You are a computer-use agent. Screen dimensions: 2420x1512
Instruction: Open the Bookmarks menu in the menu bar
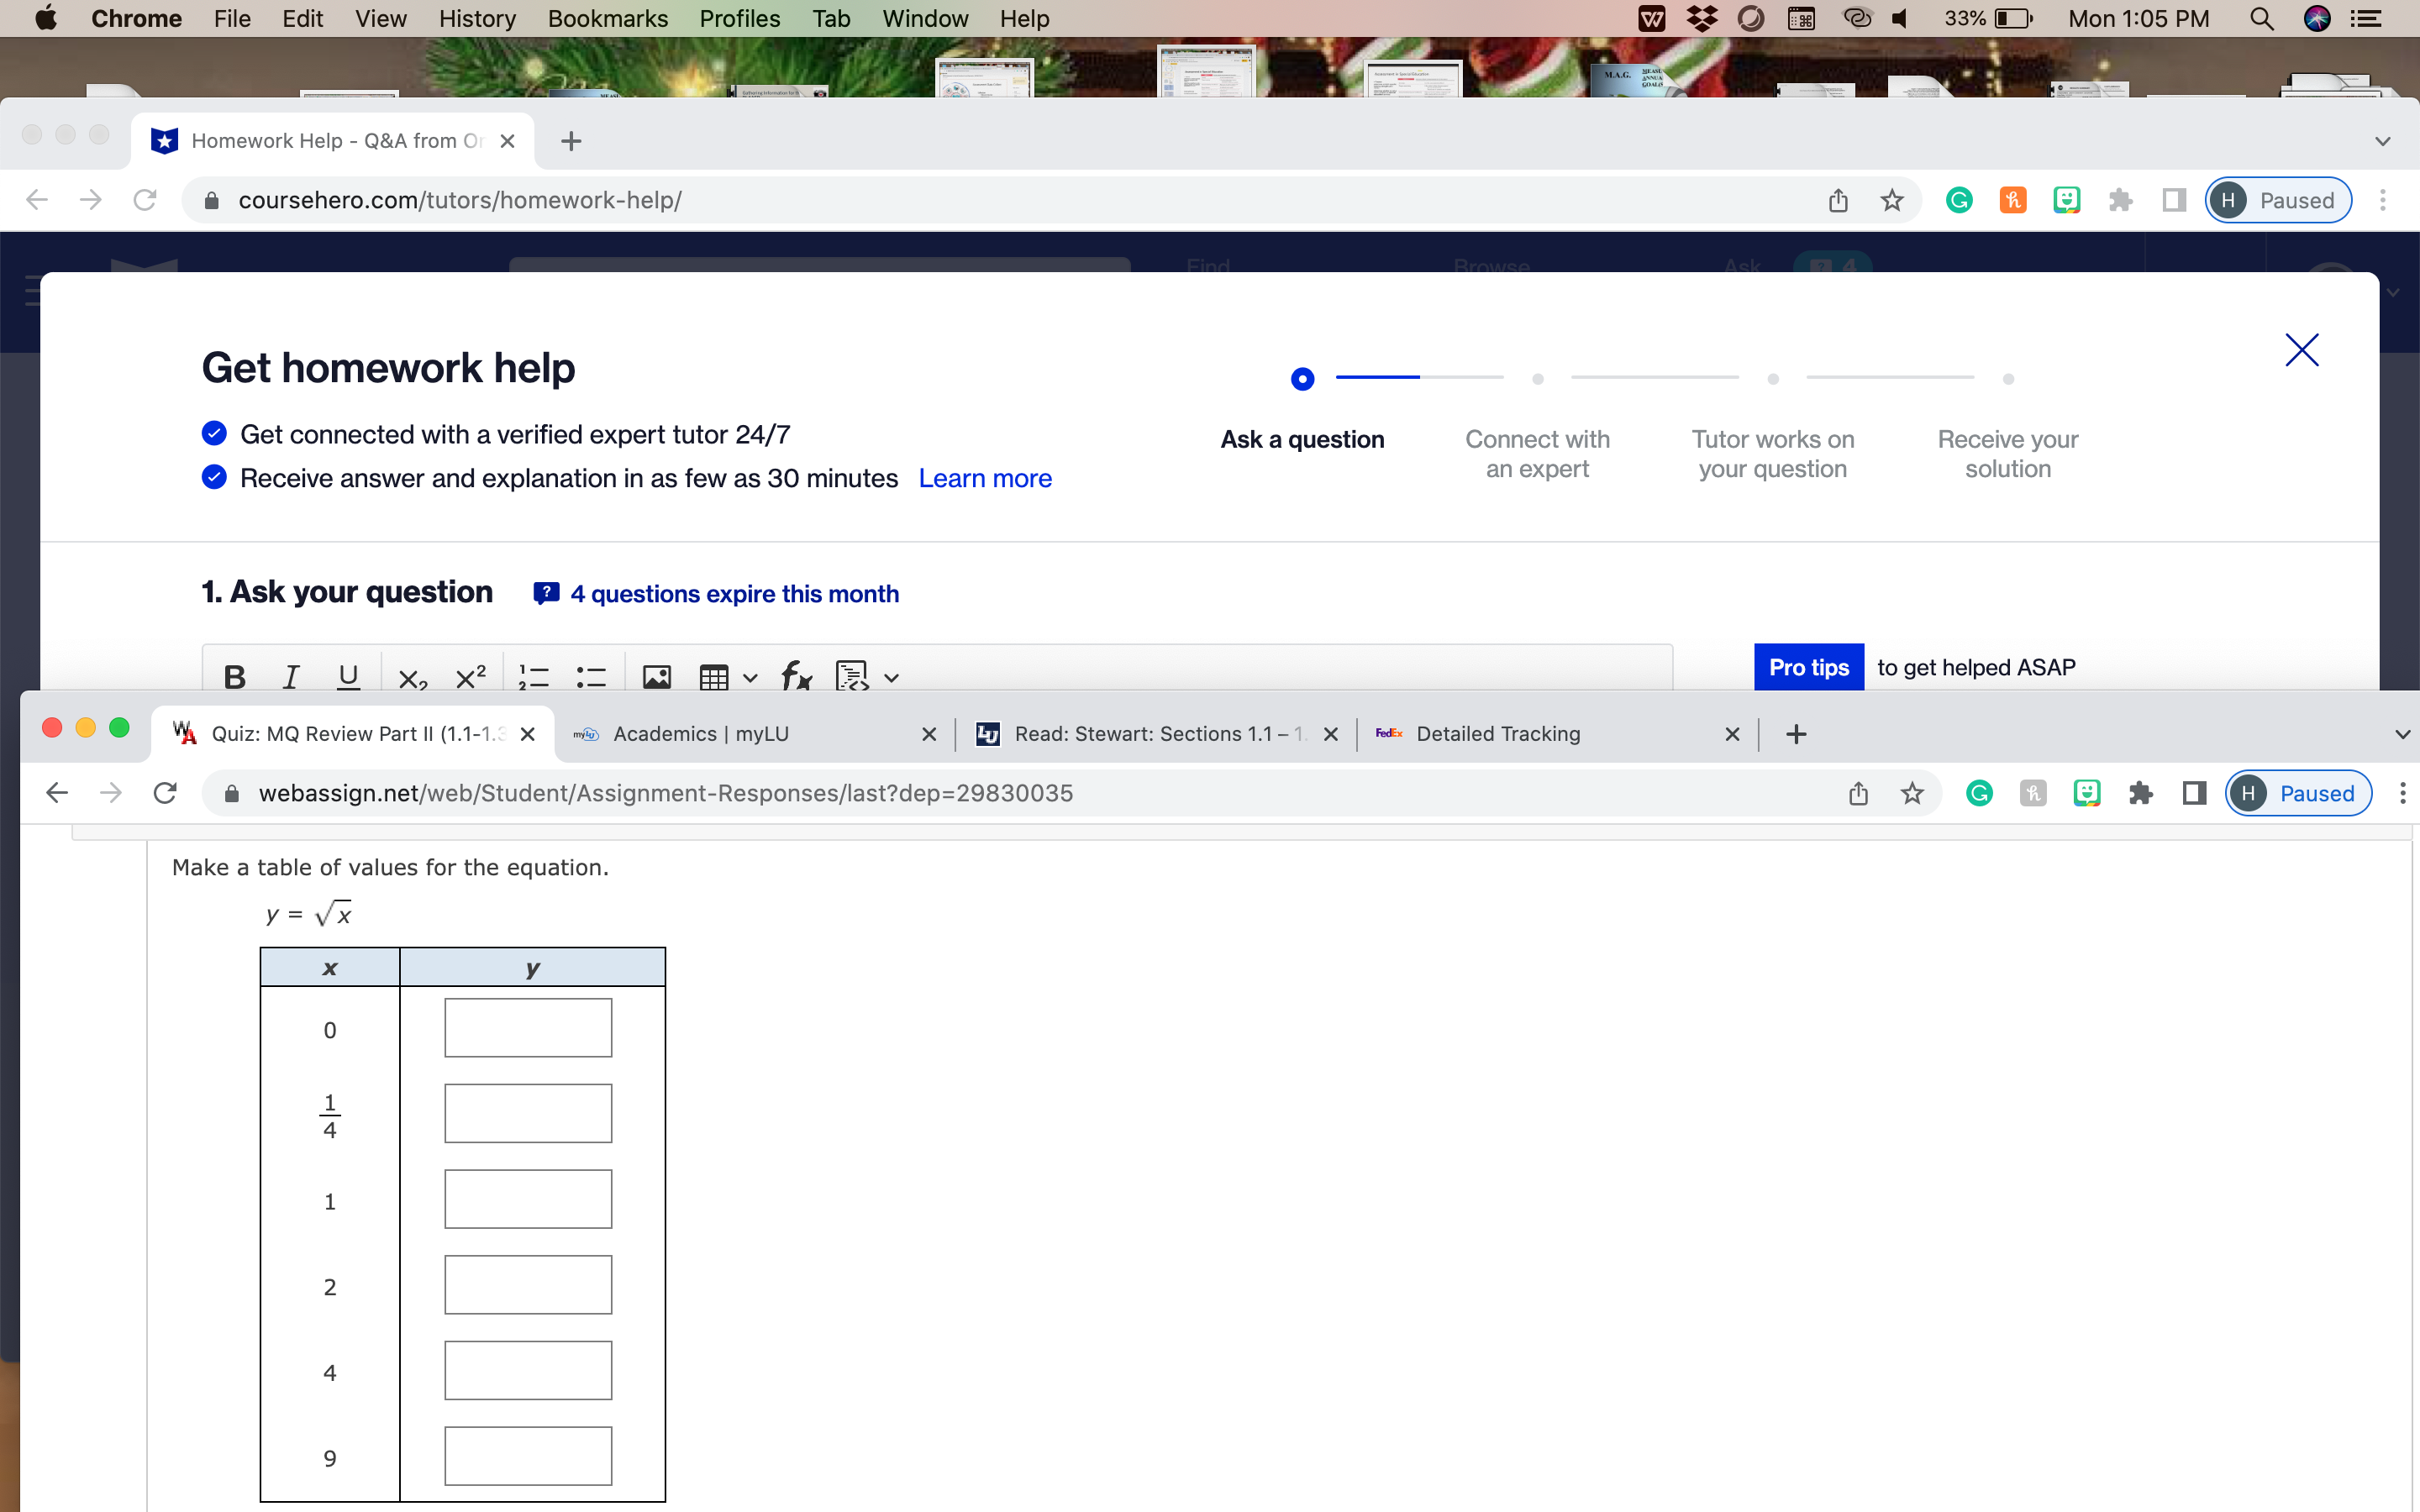point(608,18)
